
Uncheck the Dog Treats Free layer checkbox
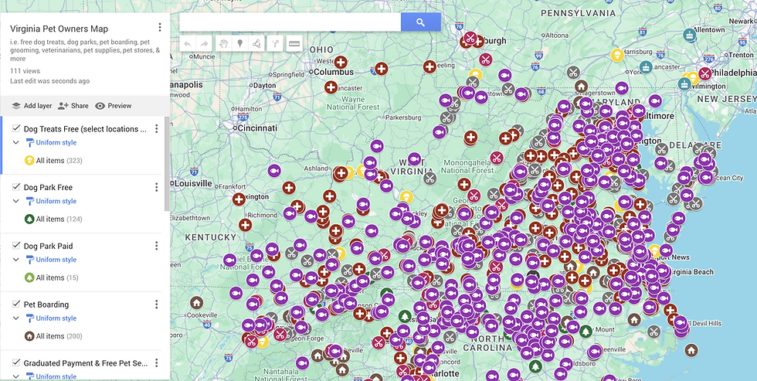(16, 128)
